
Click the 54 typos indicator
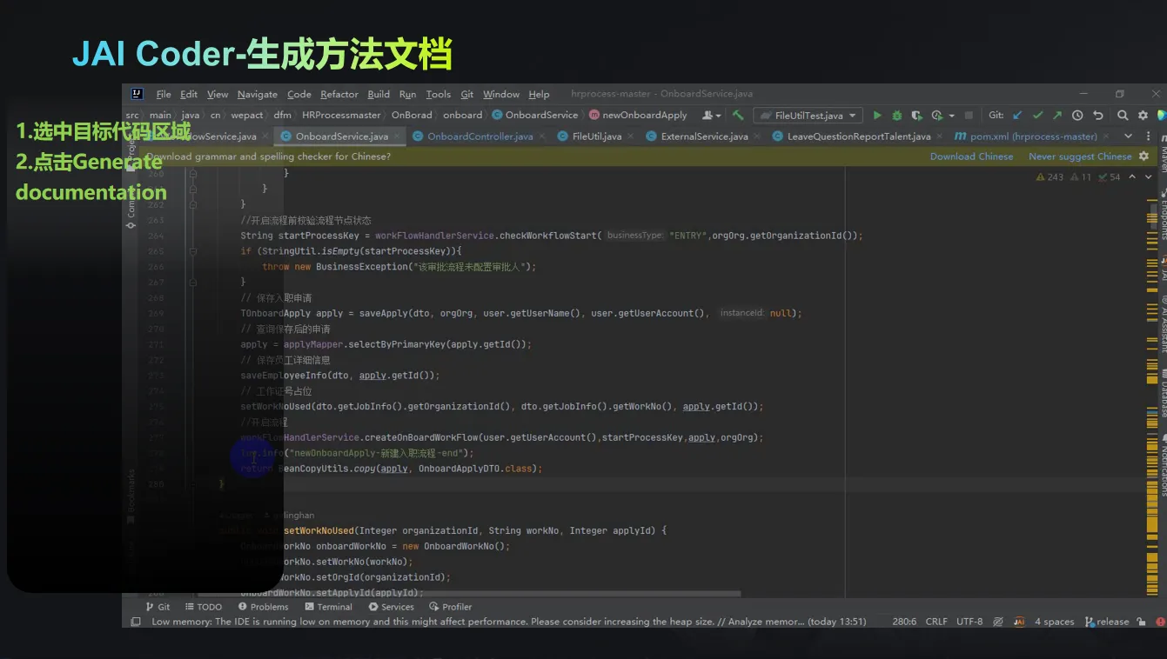[1110, 177]
